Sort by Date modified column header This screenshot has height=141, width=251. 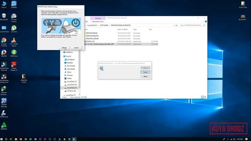[x=122, y=29]
